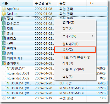Click the 링크 folder icon

click(x=4, y=29)
